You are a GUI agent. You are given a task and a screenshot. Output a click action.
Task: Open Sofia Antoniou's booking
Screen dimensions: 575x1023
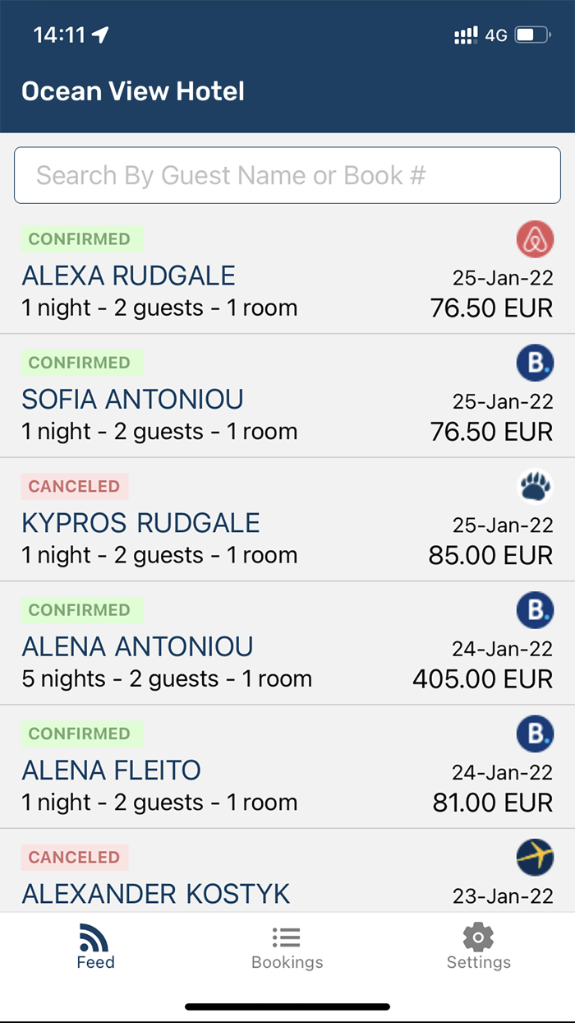point(133,400)
